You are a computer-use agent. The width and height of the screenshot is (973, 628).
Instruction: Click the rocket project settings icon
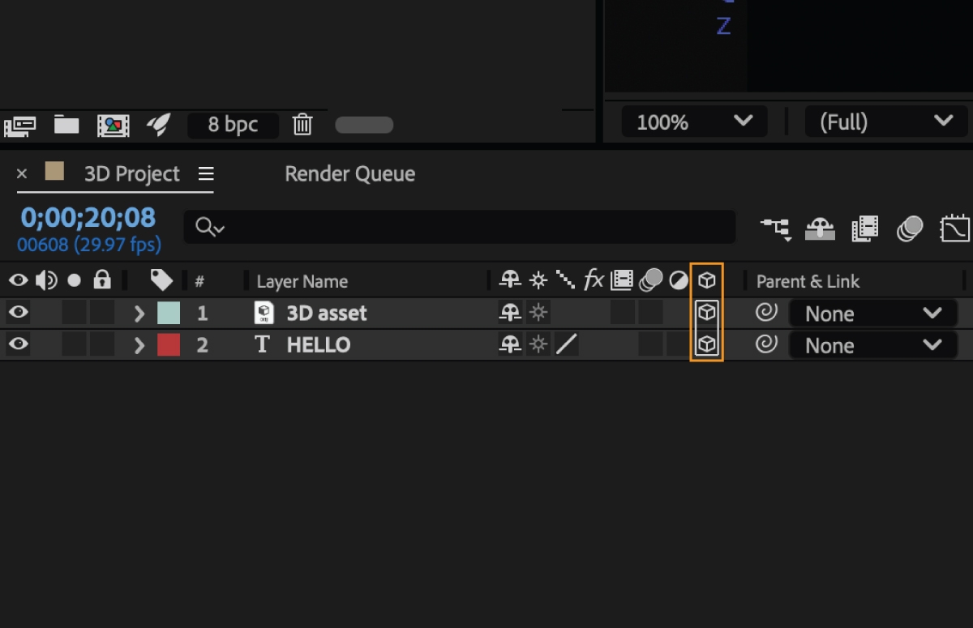click(158, 124)
